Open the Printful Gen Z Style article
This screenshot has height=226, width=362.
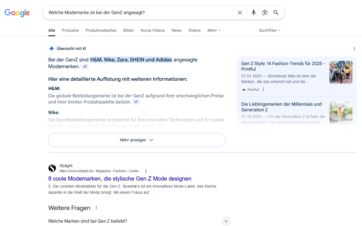click(283, 66)
